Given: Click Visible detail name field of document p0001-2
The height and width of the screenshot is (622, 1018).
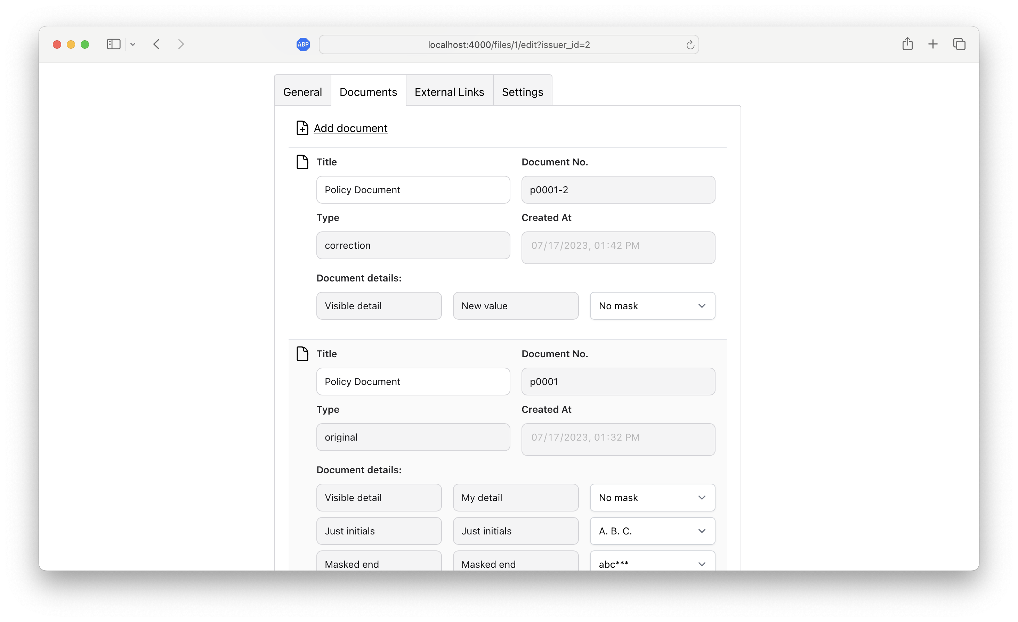Looking at the screenshot, I should click(x=379, y=306).
